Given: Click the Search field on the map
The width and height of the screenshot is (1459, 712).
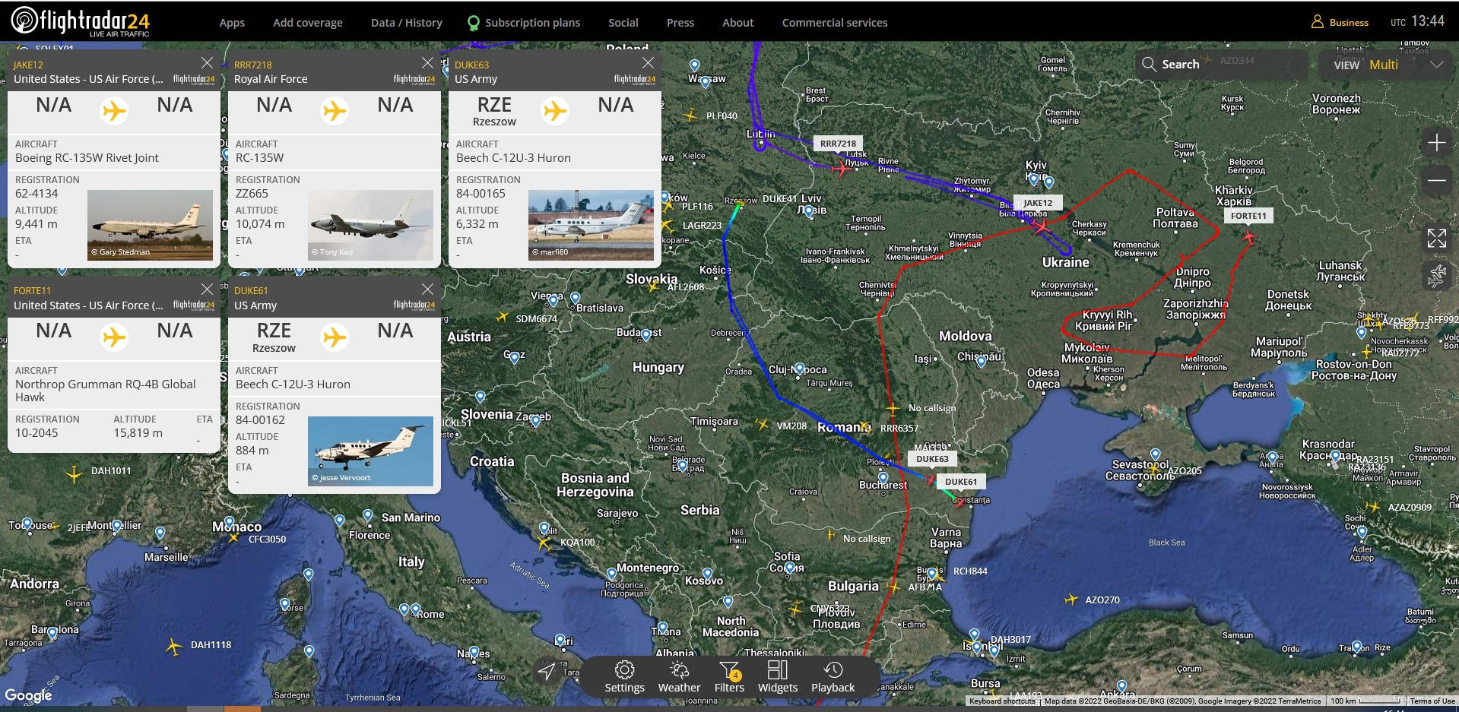Looking at the screenshot, I should [x=1220, y=65].
